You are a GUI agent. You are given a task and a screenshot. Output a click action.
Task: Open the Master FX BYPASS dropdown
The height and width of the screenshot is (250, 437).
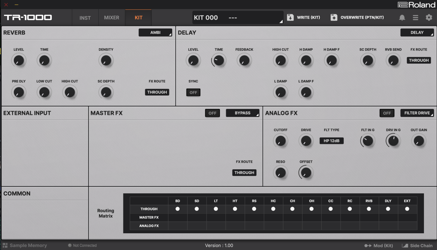[243, 113]
